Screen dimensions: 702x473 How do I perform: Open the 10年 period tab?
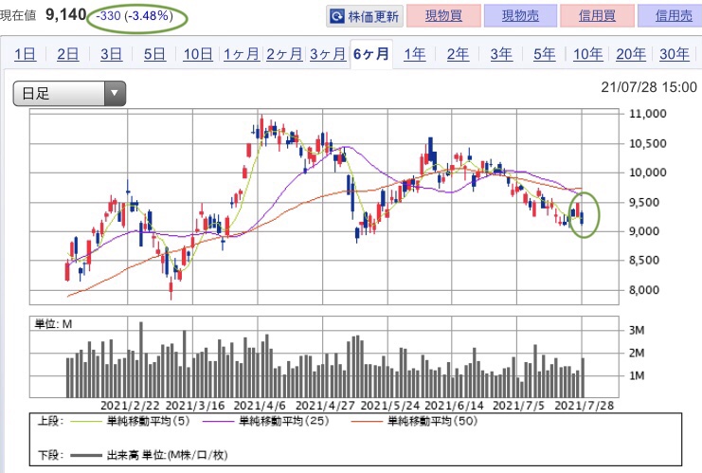(586, 54)
